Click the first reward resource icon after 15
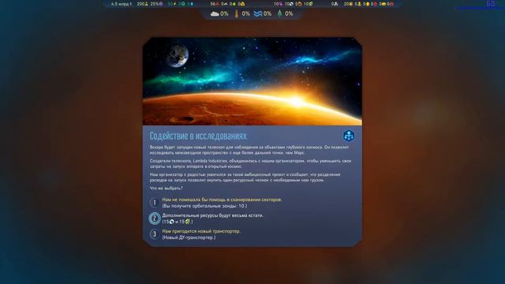Screen dimensions: 505x284 pos(172,222)
